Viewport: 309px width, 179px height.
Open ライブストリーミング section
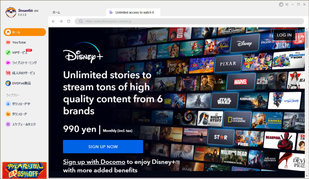tap(25, 63)
